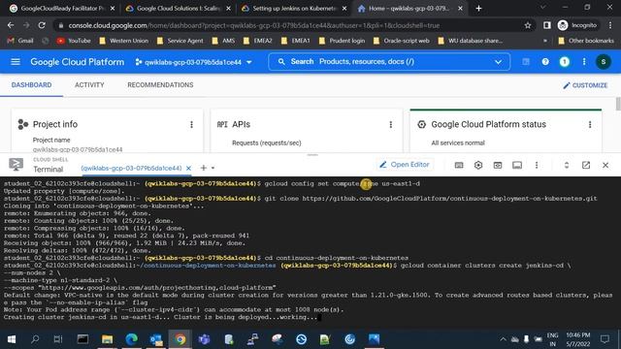Open the AMS bookmark folder
Image resolution: width=621 pixels, height=349 pixels.
tap(223, 41)
